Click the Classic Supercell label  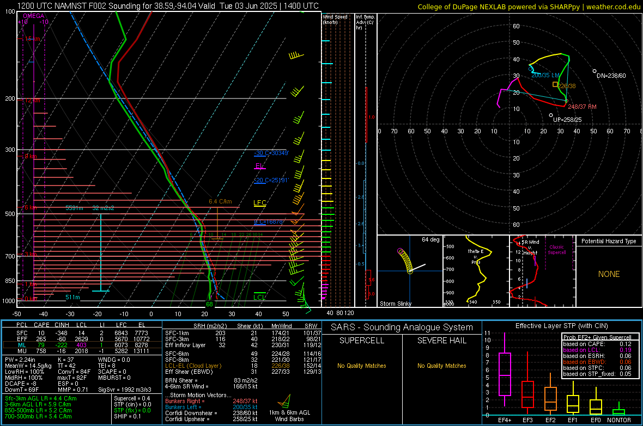tap(556, 250)
